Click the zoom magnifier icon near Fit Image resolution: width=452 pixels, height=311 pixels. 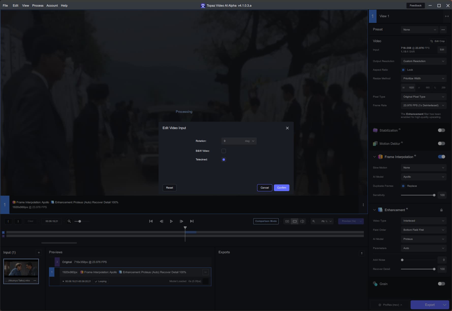tap(314, 221)
